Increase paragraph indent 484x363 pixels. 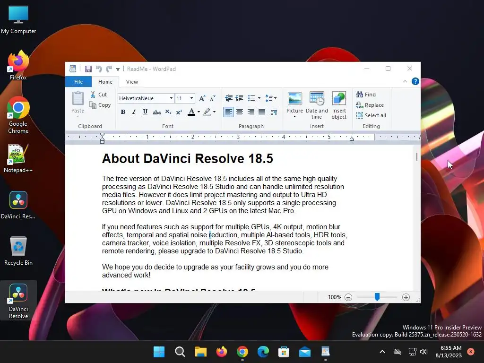pos(240,98)
